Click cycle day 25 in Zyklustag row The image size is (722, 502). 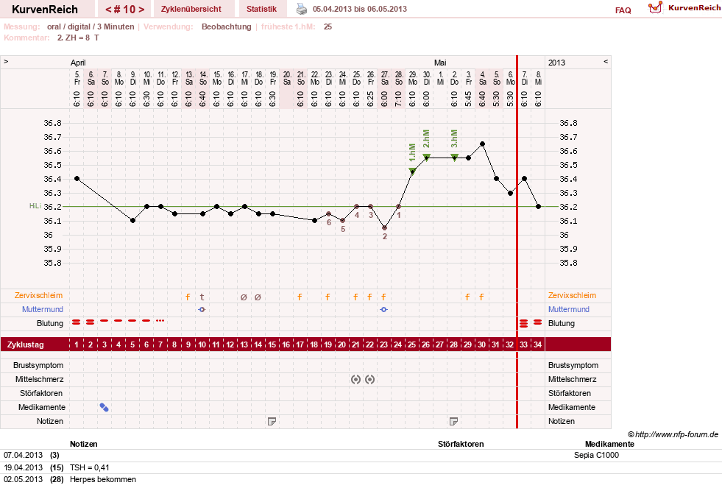[411, 344]
